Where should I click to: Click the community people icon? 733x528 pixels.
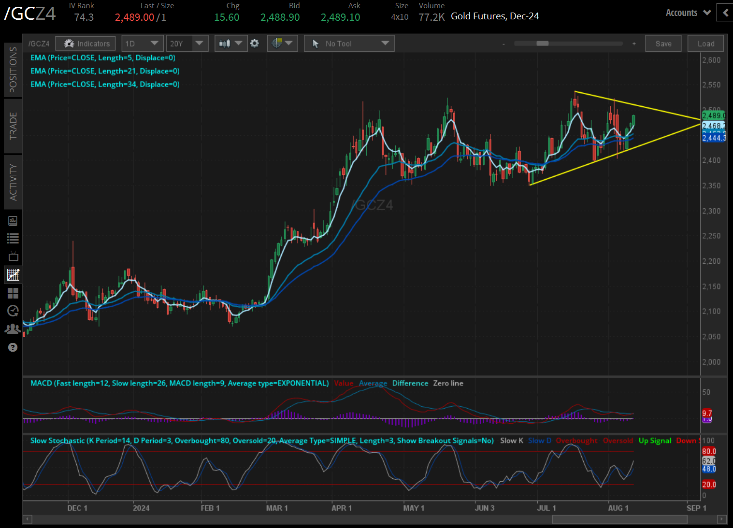click(x=13, y=328)
